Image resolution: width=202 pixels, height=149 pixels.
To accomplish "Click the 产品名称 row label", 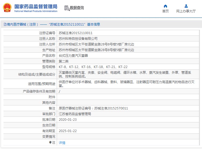I will click(49, 56).
